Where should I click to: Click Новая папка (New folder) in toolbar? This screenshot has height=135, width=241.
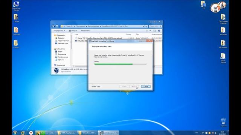85,31
